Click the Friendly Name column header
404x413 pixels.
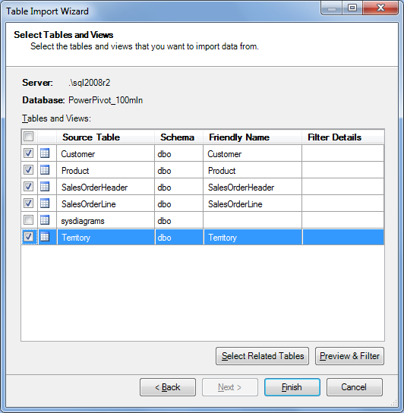252,137
